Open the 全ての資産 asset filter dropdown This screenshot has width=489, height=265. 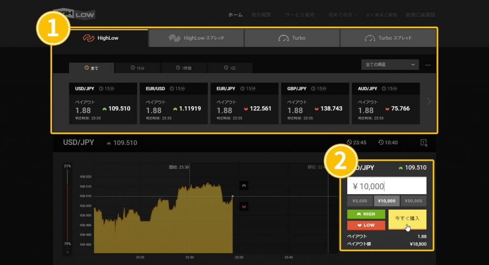tap(390, 65)
